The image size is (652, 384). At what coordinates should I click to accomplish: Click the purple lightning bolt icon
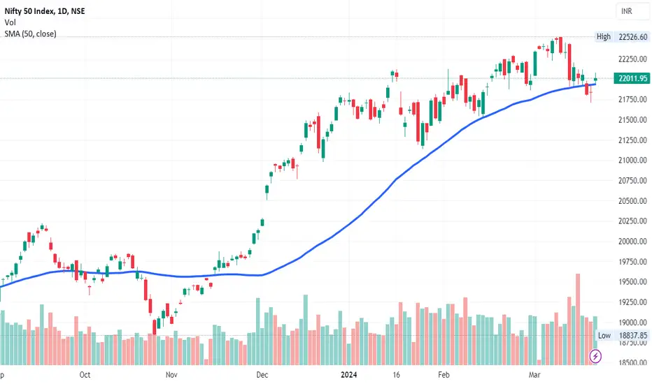click(595, 356)
